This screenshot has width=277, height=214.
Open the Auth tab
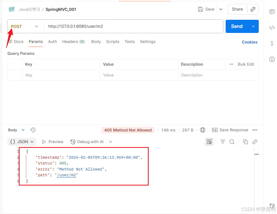tap(52, 42)
